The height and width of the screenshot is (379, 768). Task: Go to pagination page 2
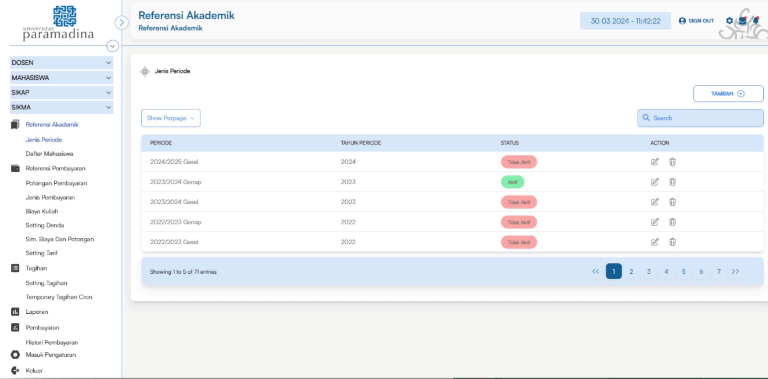pyautogui.click(x=631, y=271)
